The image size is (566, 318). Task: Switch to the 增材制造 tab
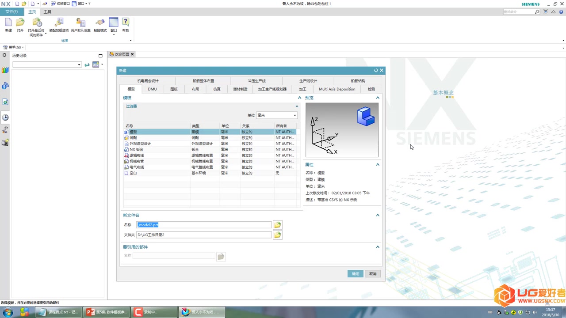pos(240,89)
